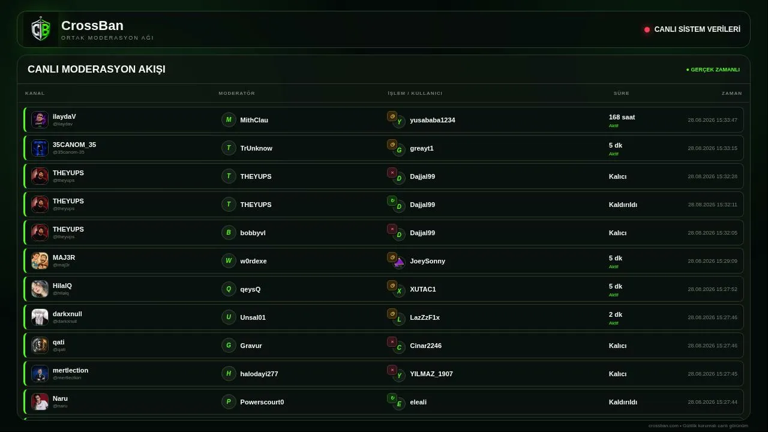Open the crossban.com footer link

click(664, 425)
